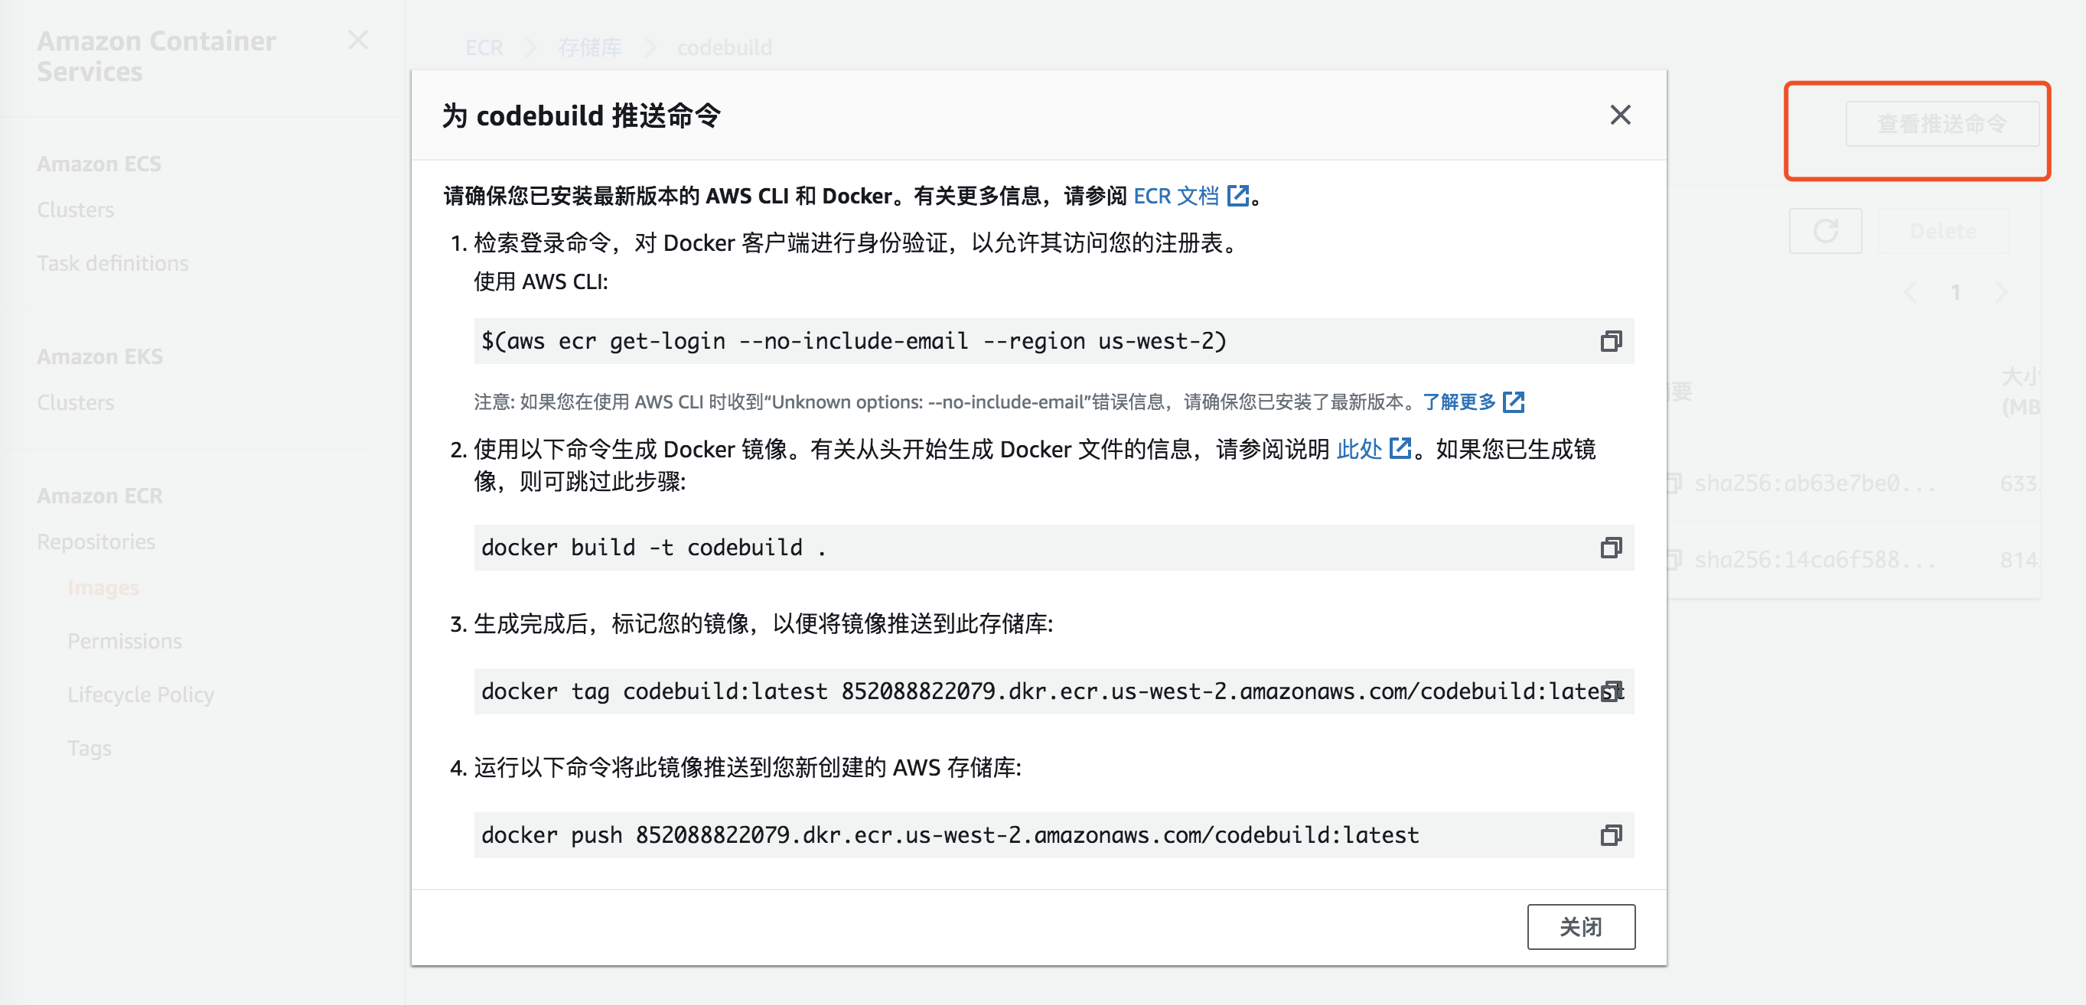Click the Amazon EKS sidebar heading
The height and width of the screenshot is (1005, 2086).
point(99,356)
